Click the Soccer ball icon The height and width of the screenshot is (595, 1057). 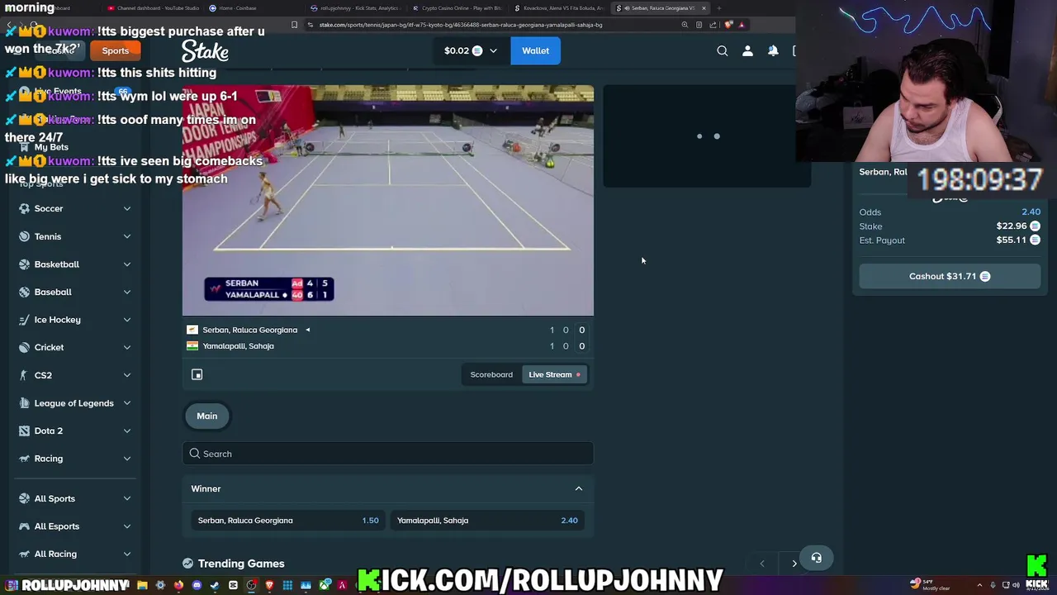(x=25, y=208)
